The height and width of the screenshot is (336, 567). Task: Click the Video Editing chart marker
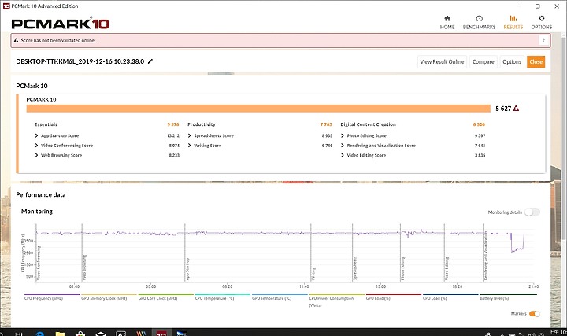point(447,269)
